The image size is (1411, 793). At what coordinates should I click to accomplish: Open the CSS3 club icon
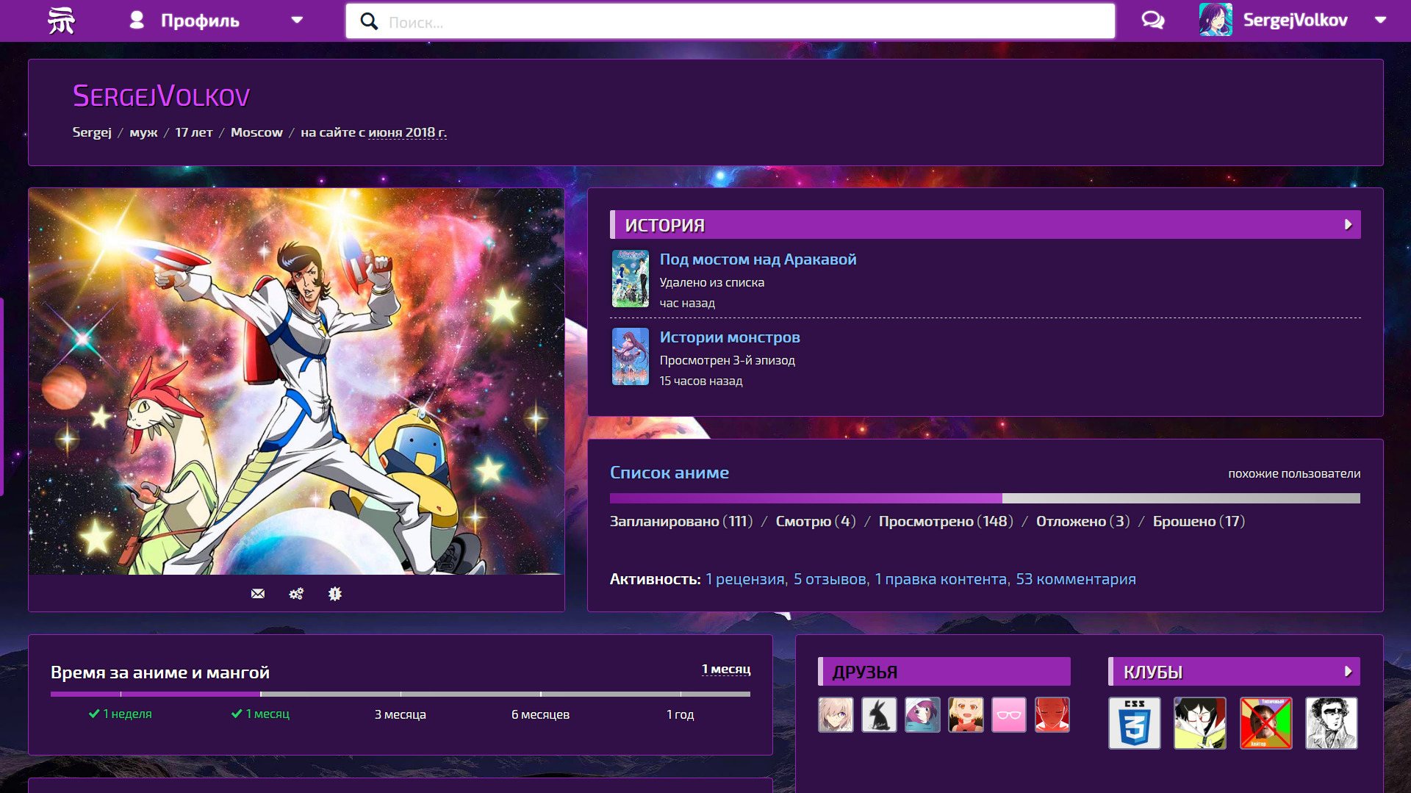1135,723
